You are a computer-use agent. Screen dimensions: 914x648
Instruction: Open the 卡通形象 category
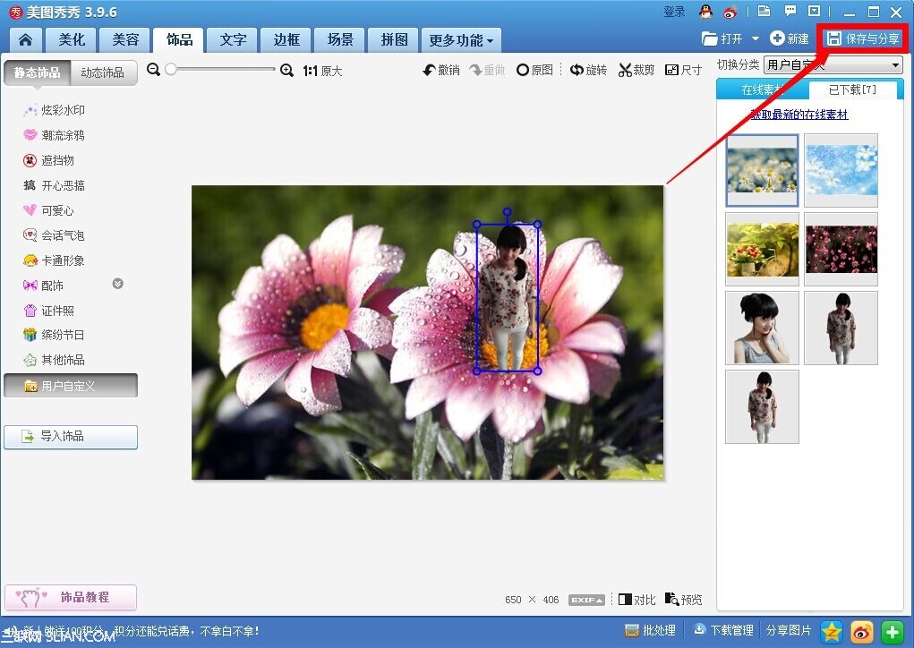(55, 260)
